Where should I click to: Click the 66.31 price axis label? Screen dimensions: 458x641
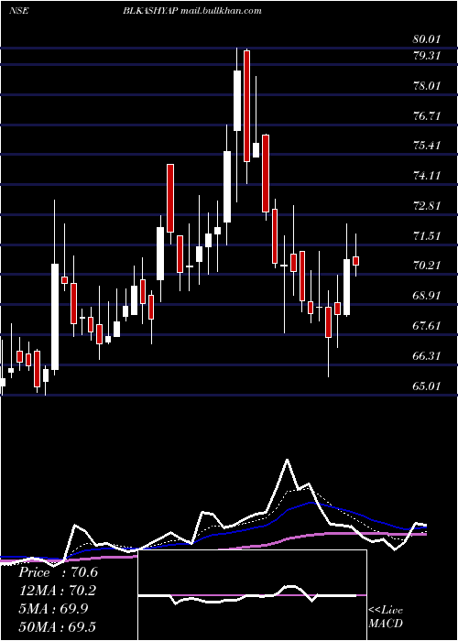point(427,355)
